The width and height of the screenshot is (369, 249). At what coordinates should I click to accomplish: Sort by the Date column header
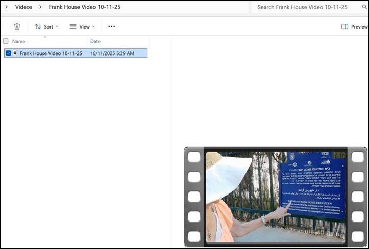(95, 41)
